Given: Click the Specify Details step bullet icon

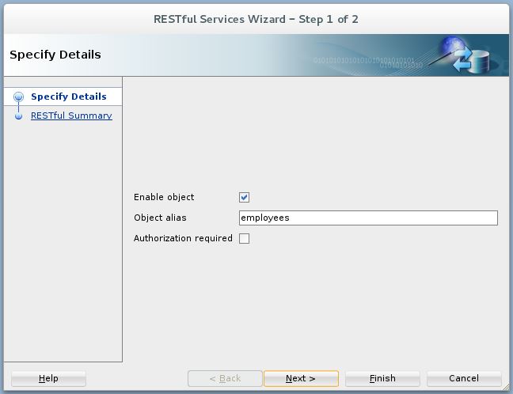Looking at the screenshot, I should [19, 97].
